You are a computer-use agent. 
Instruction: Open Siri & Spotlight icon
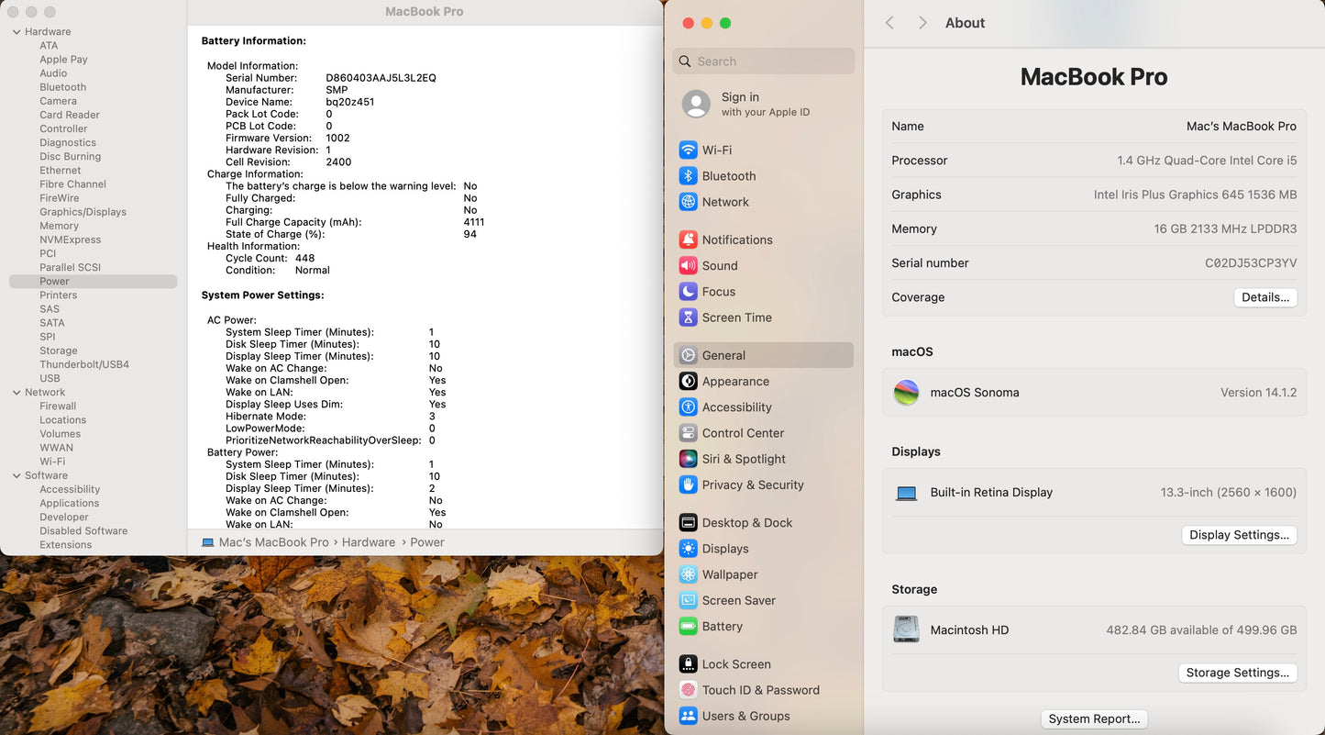click(x=688, y=459)
